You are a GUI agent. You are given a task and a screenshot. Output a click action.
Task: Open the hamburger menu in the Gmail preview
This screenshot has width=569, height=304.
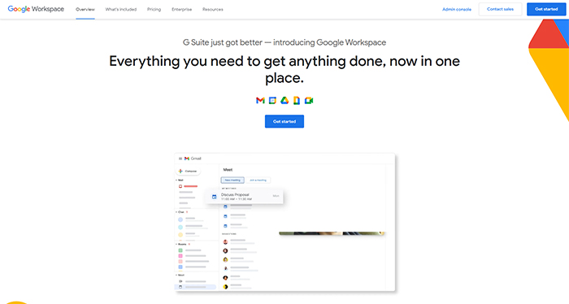pos(180,159)
